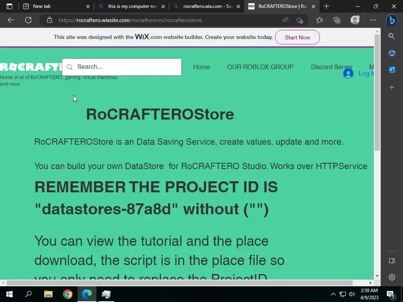403x302 pixels.
Task: Toggle the sidebar layout icon
Action: 392,261
